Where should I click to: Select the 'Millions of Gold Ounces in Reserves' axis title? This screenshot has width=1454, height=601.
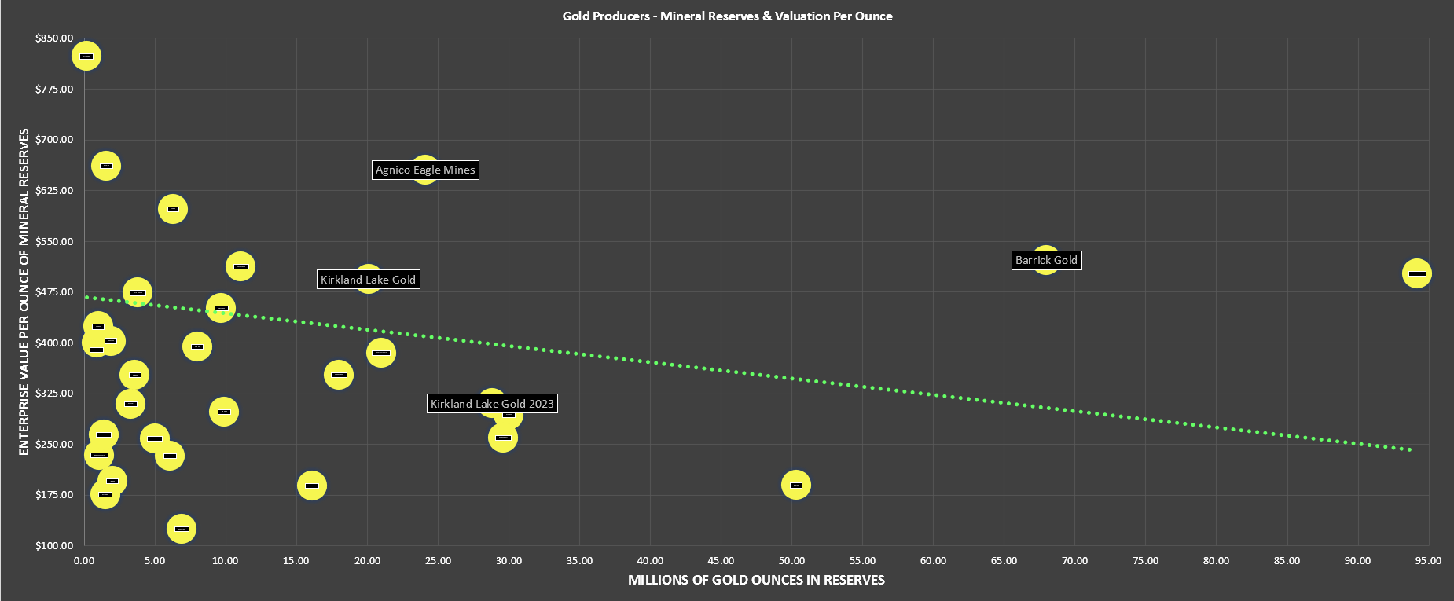coord(756,580)
